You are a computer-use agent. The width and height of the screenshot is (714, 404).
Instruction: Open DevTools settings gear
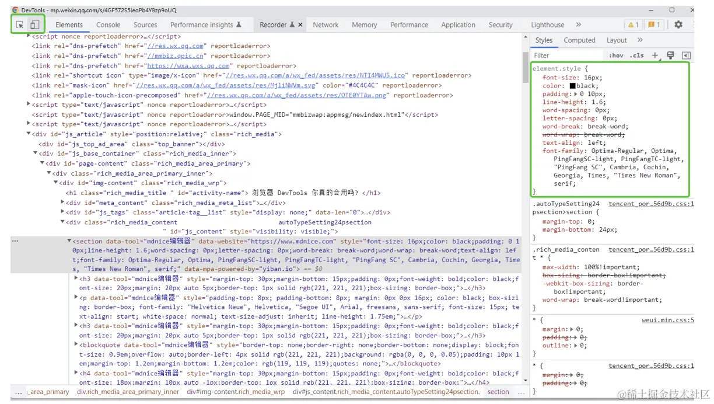[678, 25]
